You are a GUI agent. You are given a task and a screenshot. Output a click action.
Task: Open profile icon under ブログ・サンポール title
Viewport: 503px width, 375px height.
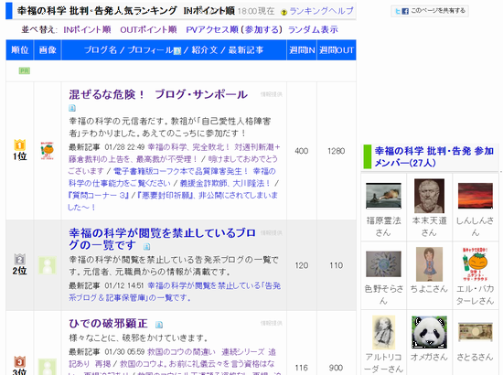(x=72, y=108)
